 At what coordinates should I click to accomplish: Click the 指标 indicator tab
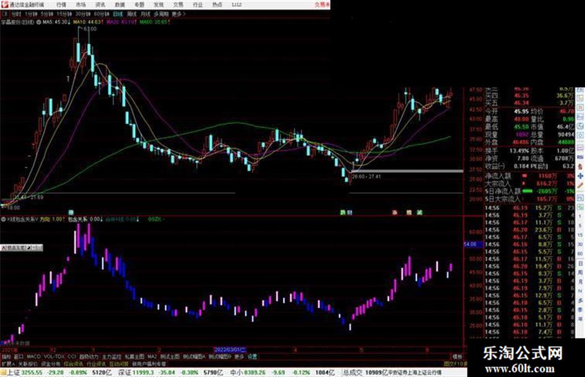point(6,357)
